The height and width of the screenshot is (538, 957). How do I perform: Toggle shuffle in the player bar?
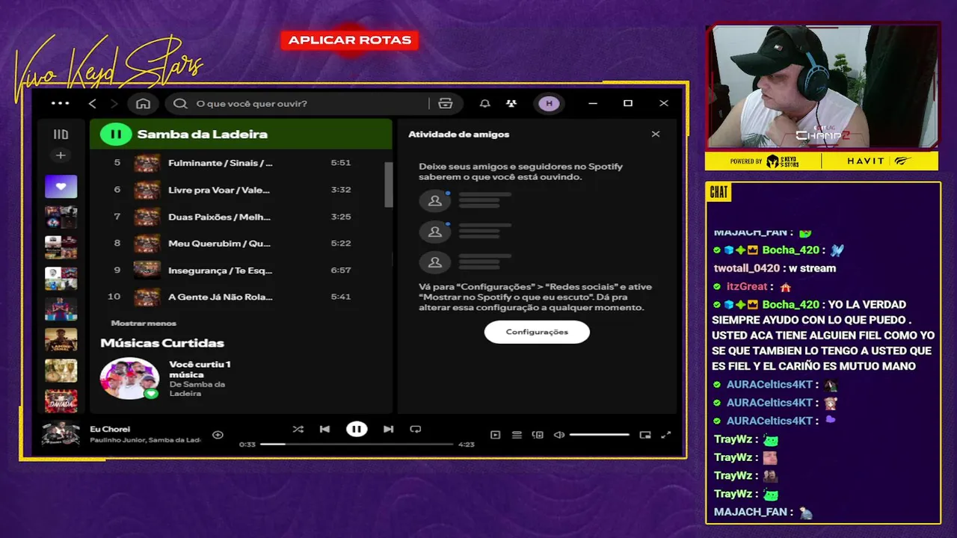[298, 429]
